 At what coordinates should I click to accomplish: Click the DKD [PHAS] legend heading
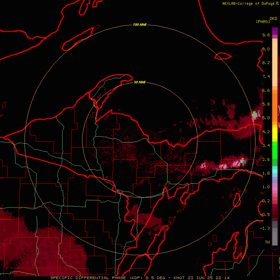pos(267,20)
